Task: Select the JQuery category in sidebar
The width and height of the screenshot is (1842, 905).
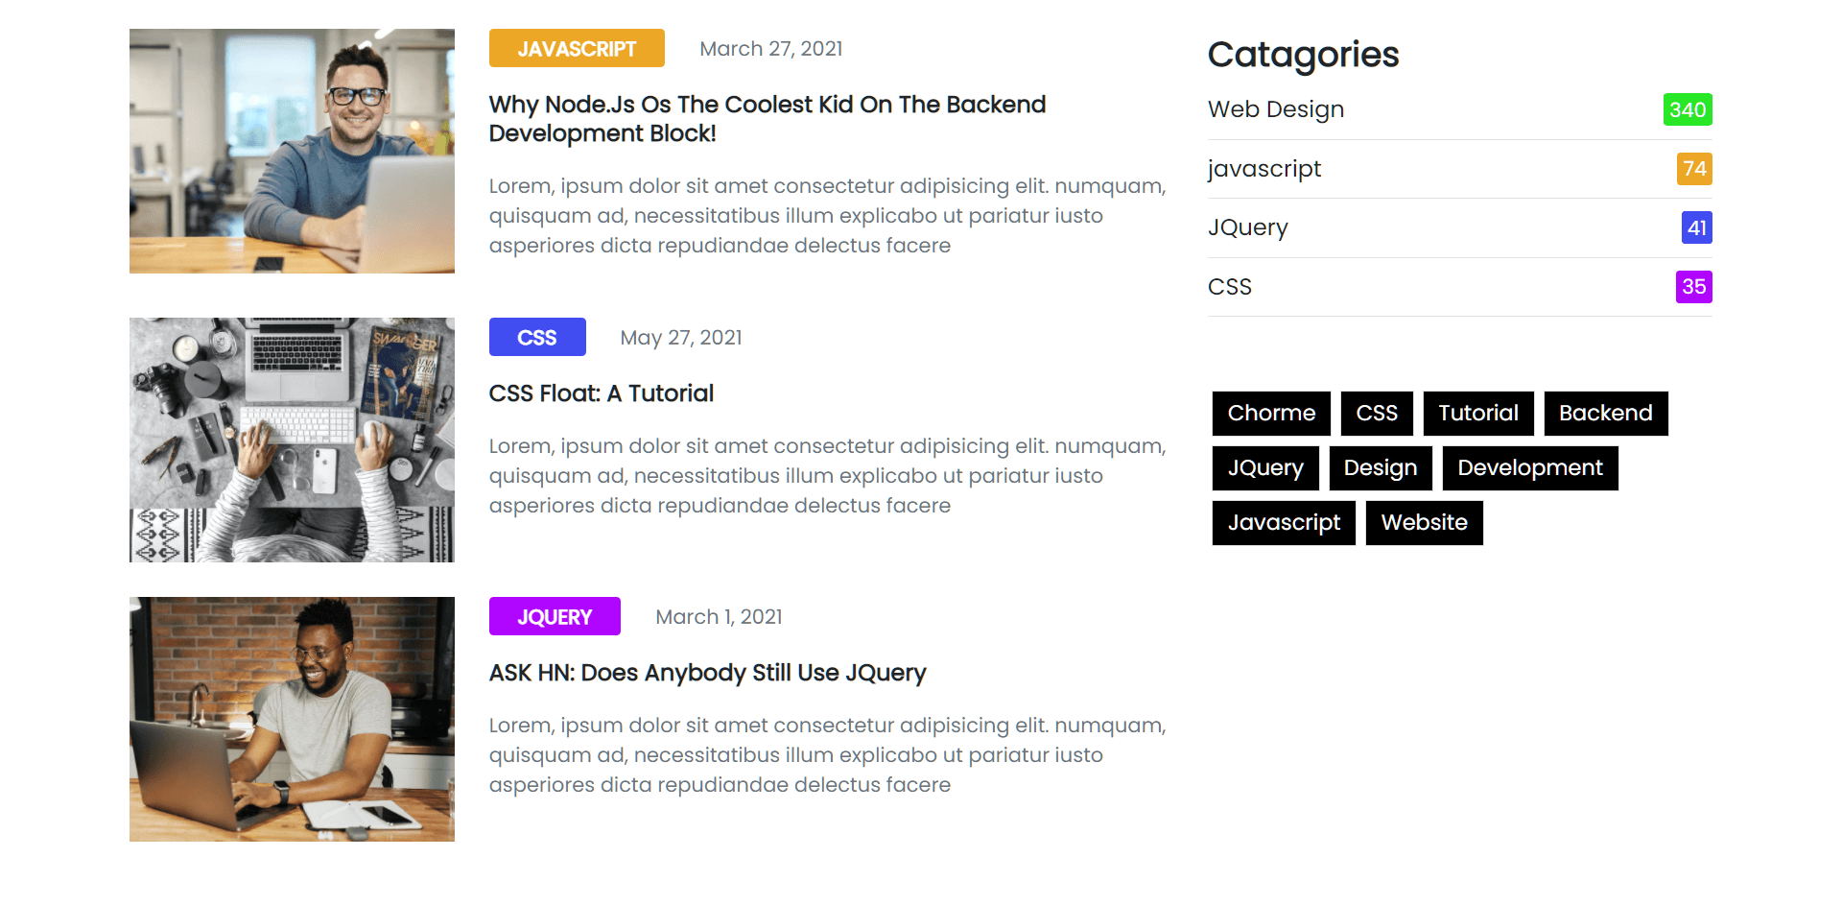Action: [x=1247, y=227]
